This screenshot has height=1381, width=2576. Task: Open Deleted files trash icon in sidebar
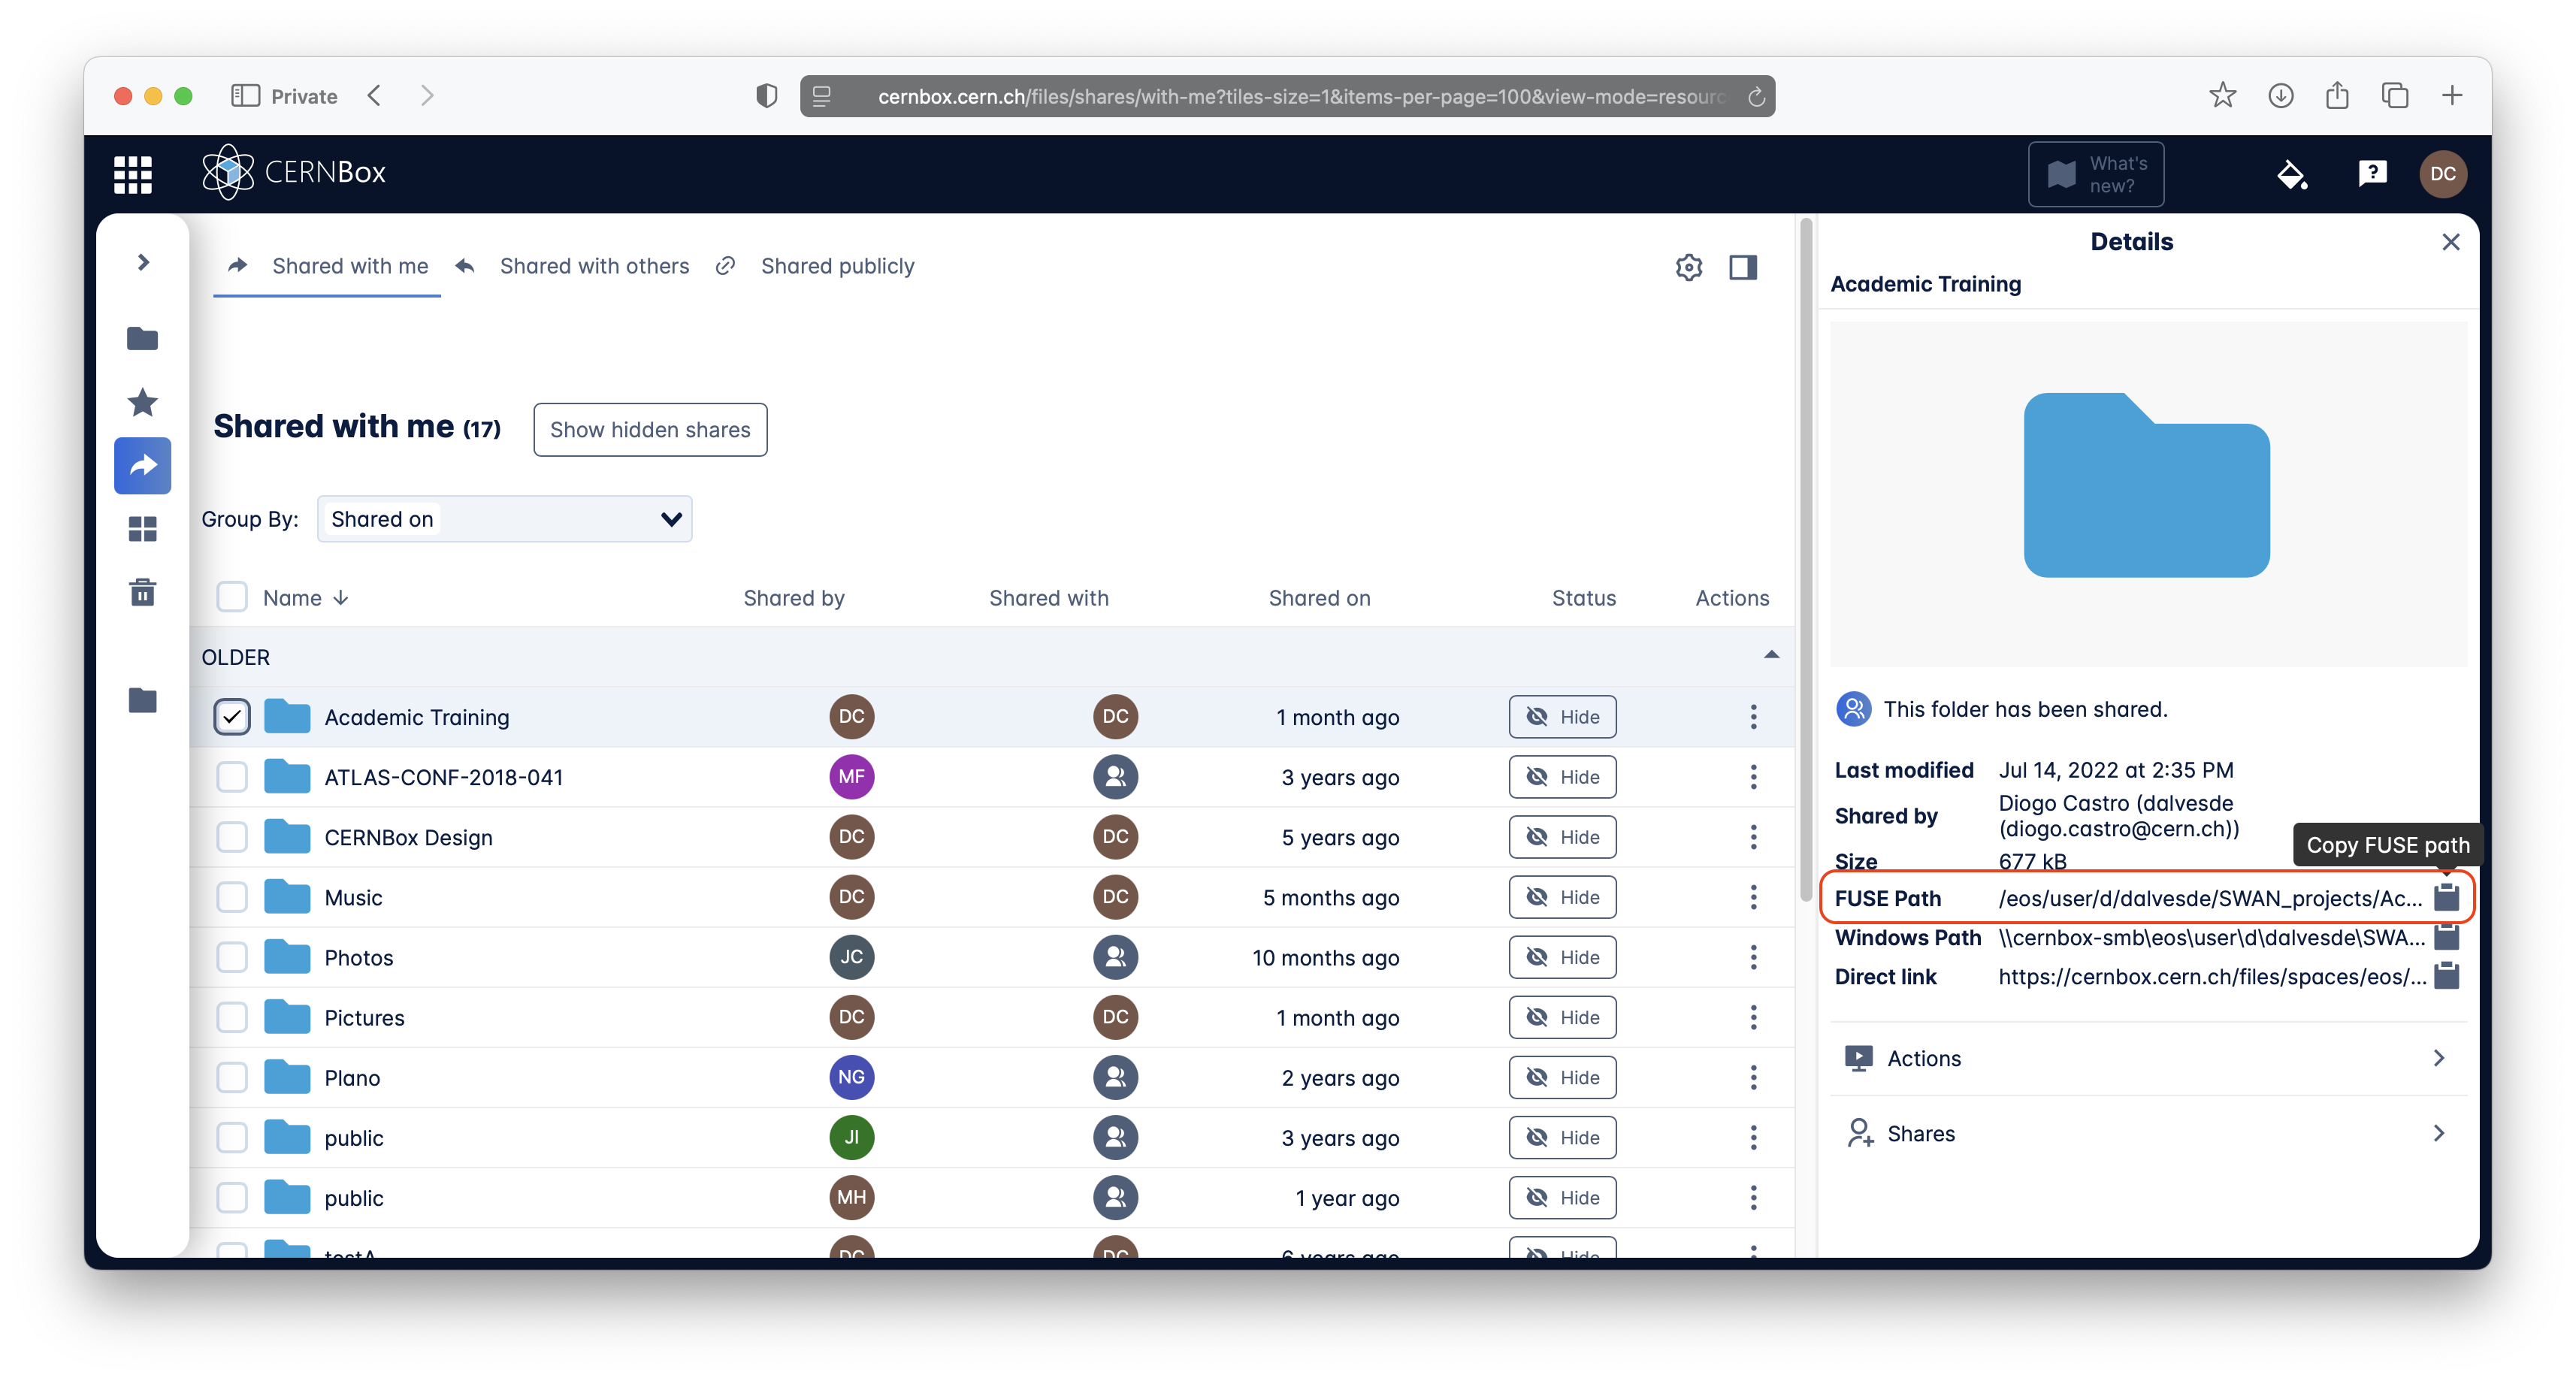pyautogui.click(x=143, y=592)
